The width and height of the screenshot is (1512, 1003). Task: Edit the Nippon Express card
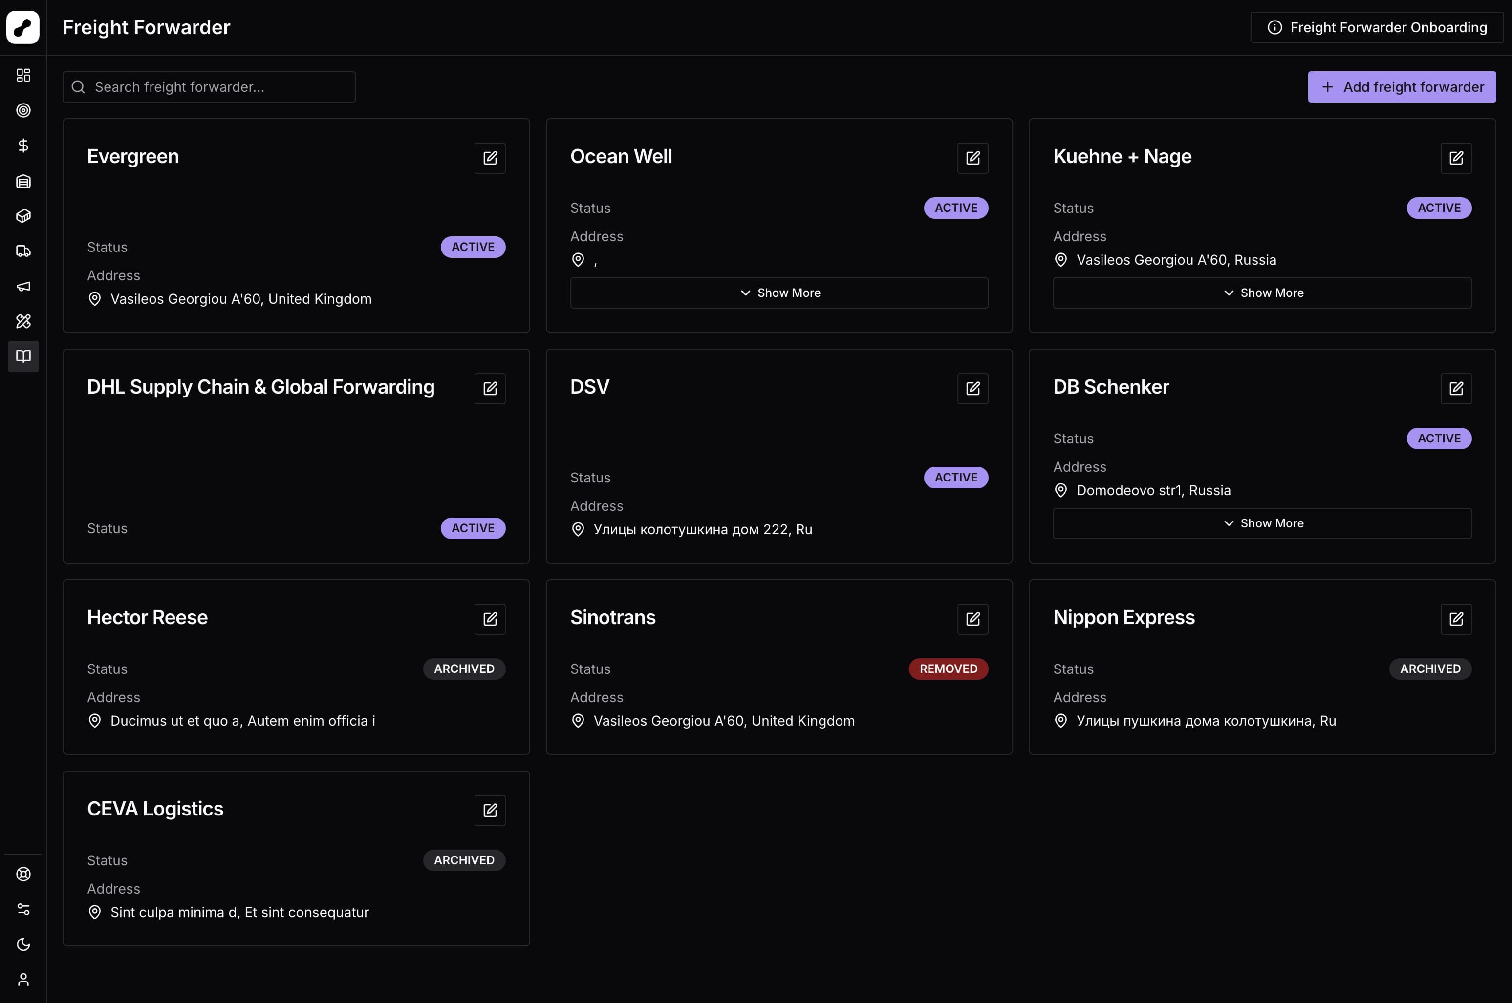click(1456, 619)
